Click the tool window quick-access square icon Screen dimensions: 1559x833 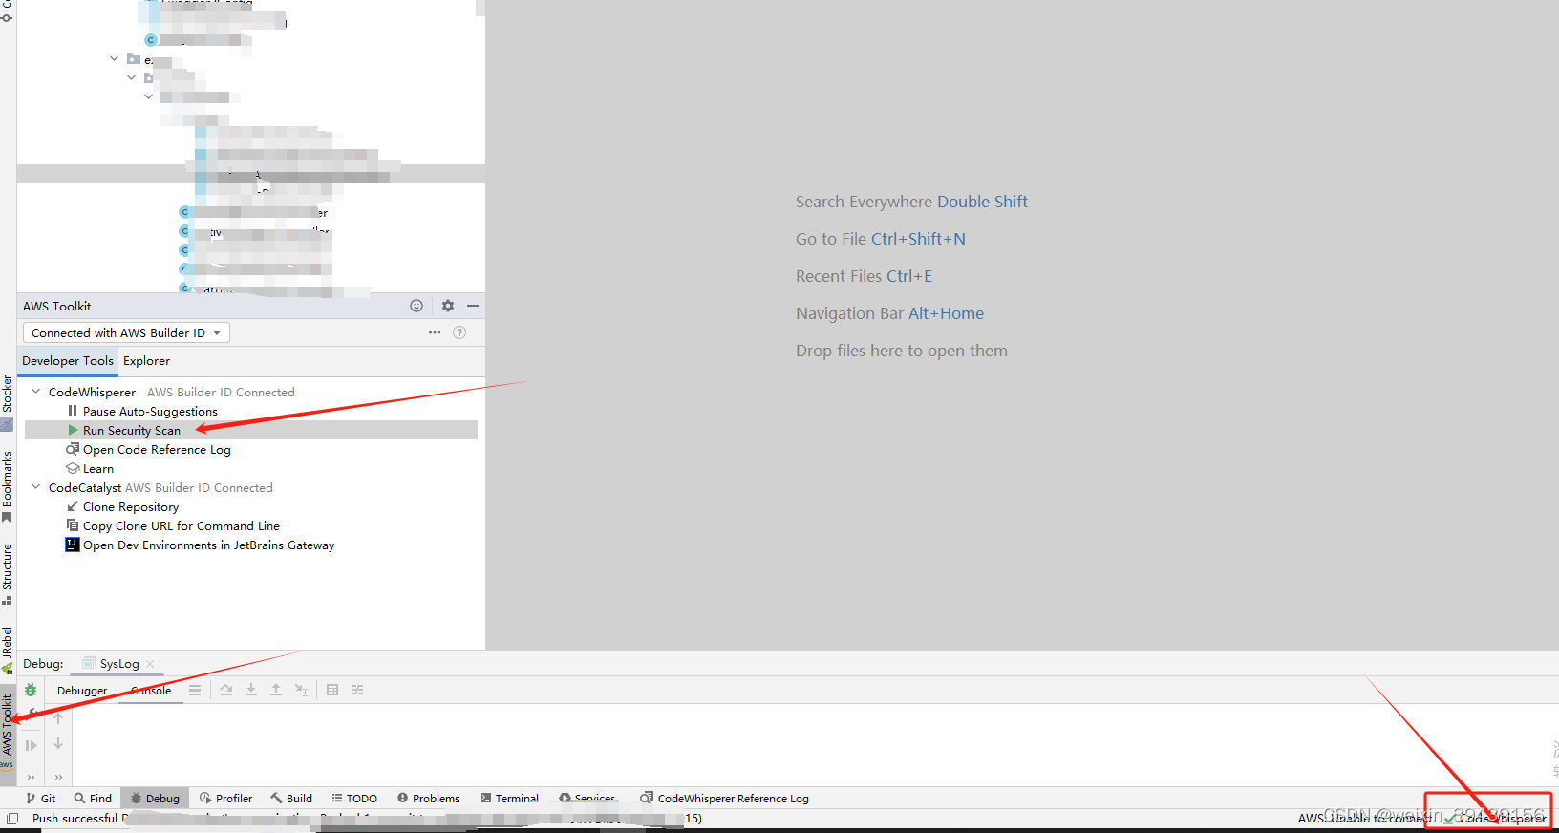point(12,819)
